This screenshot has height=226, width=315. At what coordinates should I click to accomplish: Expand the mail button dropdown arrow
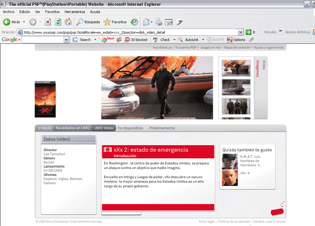click(151, 22)
